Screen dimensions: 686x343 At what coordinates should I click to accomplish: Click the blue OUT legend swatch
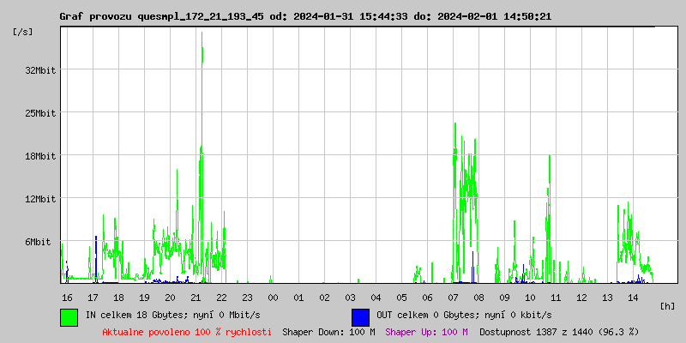coord(360,316)
